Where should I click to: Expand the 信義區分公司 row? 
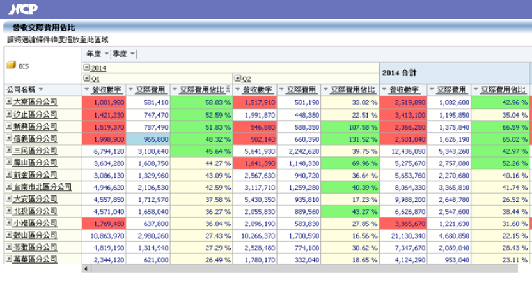click(9, 139)
